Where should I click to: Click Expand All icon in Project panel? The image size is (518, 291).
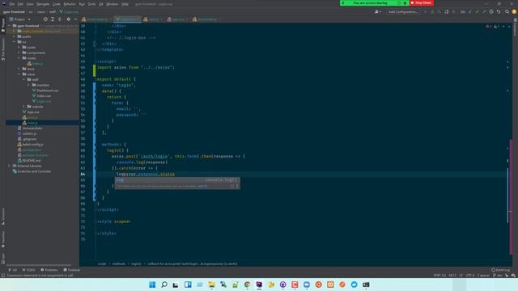click(53, 19)
